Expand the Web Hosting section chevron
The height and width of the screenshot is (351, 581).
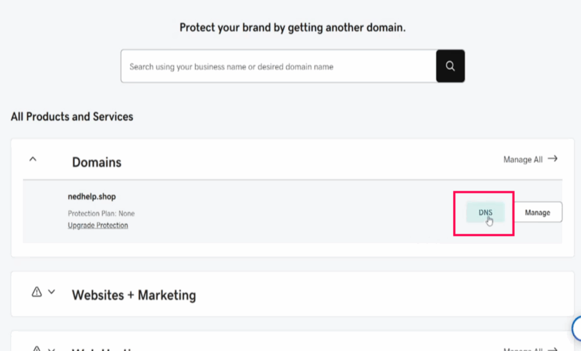52,348
